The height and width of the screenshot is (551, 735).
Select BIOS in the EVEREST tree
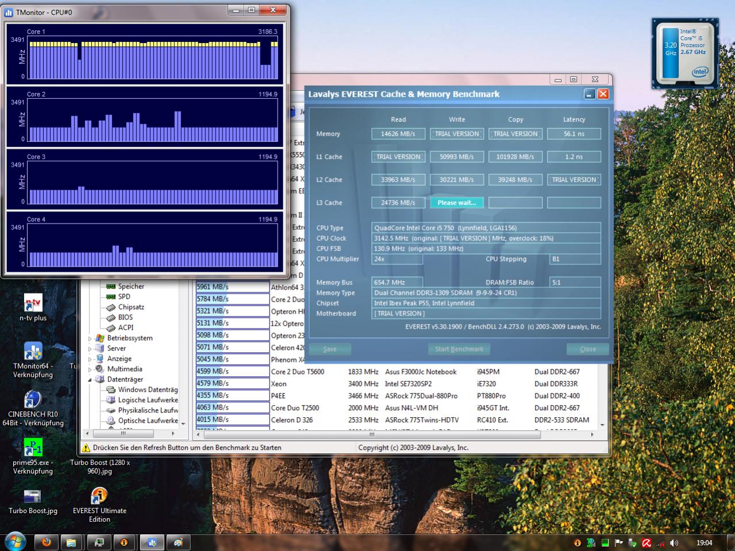pos(125,317)
